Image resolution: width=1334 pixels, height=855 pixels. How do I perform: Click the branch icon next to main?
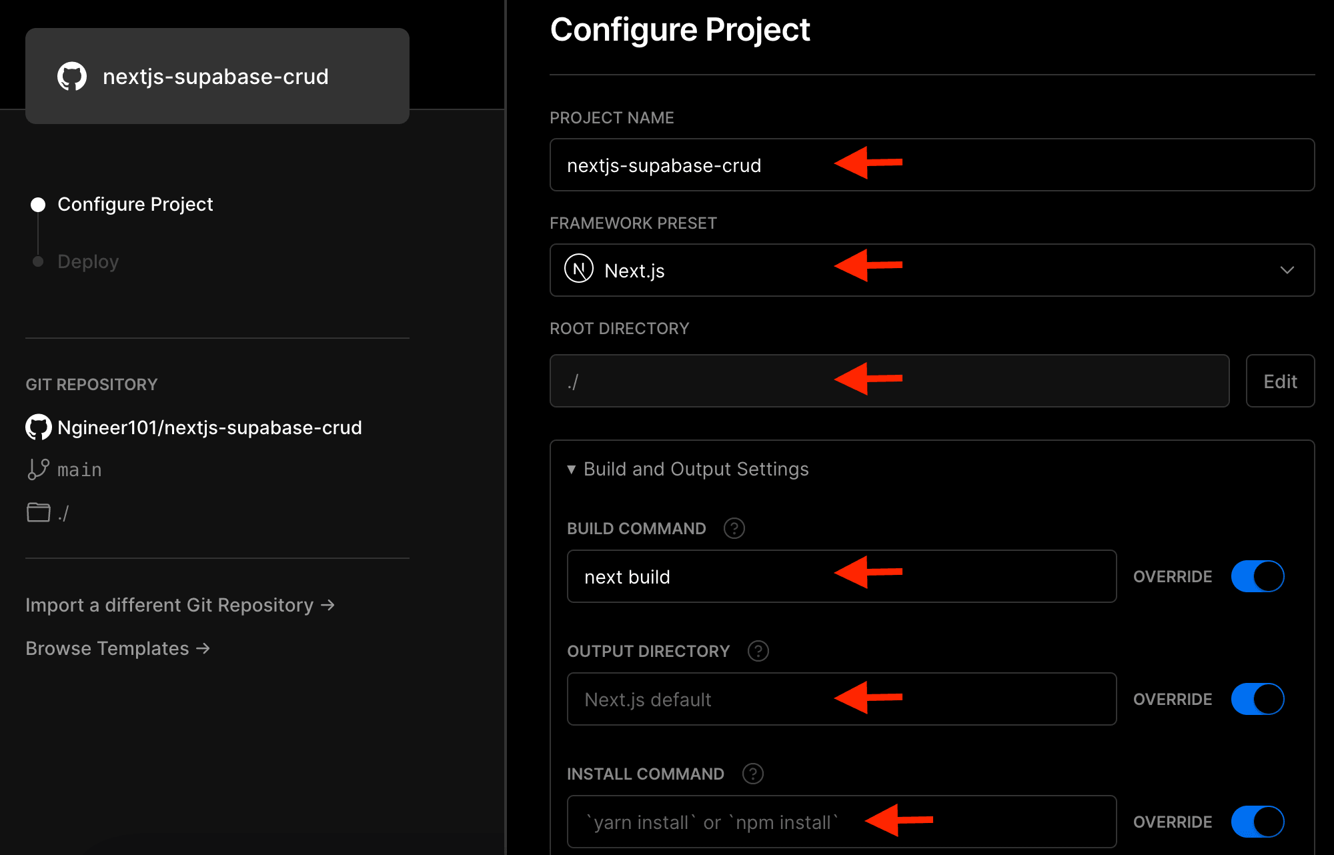pos(38,469)
